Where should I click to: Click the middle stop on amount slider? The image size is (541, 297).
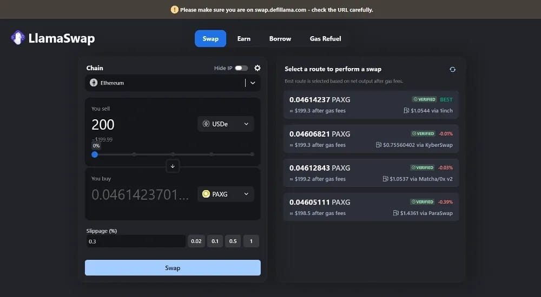[x=173, y=154]
